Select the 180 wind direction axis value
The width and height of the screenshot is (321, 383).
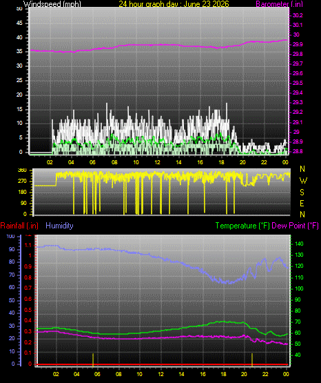point(22,193)
